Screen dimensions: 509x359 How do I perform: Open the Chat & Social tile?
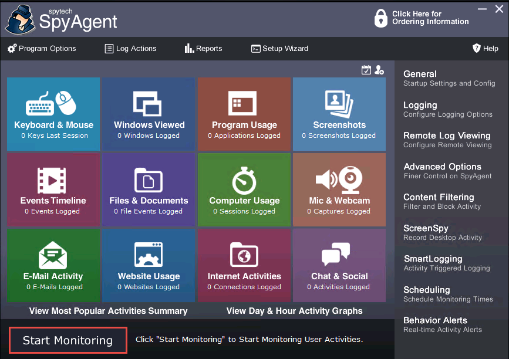(339, 266)
